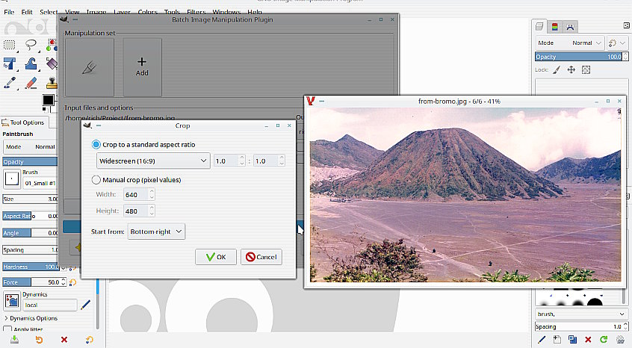
Task: Toggle lock position and size icon
Action: [x=571, y=69]
